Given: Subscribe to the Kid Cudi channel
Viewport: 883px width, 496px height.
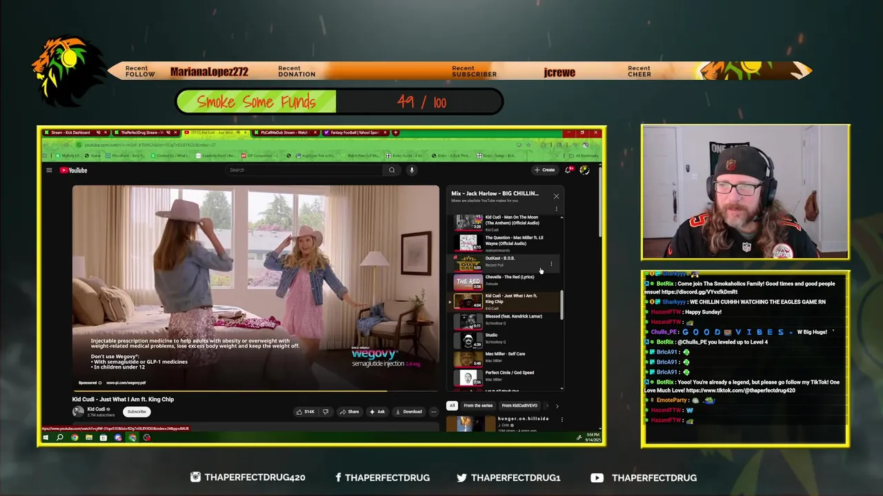Looking at the screenshot, I should (x=137, y=412).
